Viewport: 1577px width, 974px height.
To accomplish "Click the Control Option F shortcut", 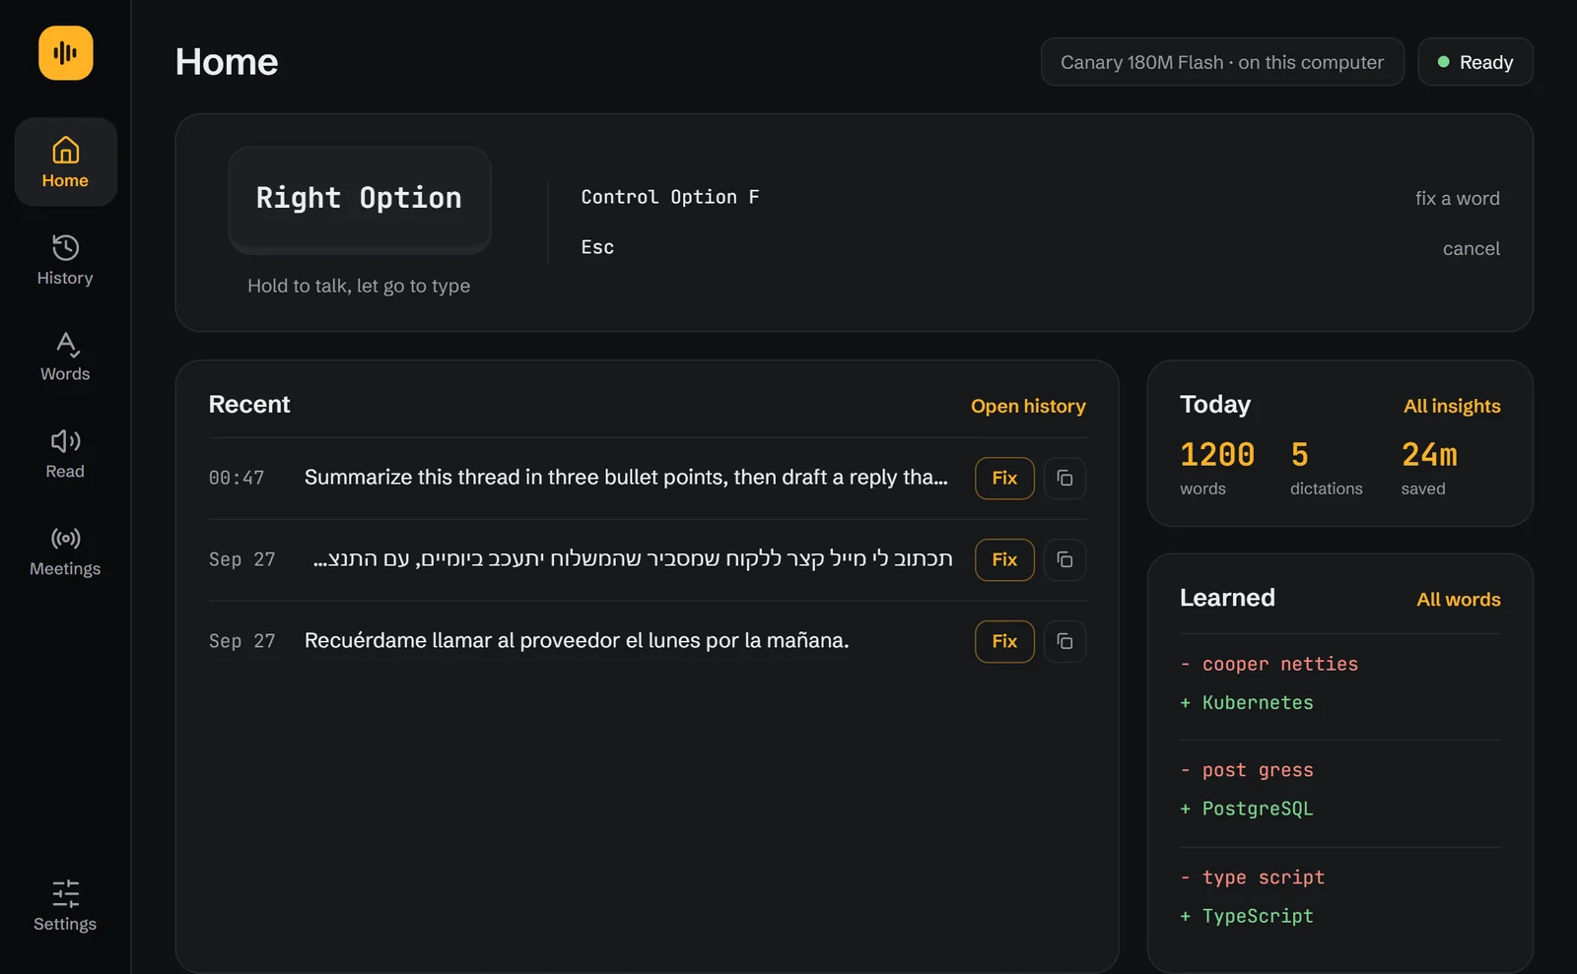I will click(x=670, y=197).
